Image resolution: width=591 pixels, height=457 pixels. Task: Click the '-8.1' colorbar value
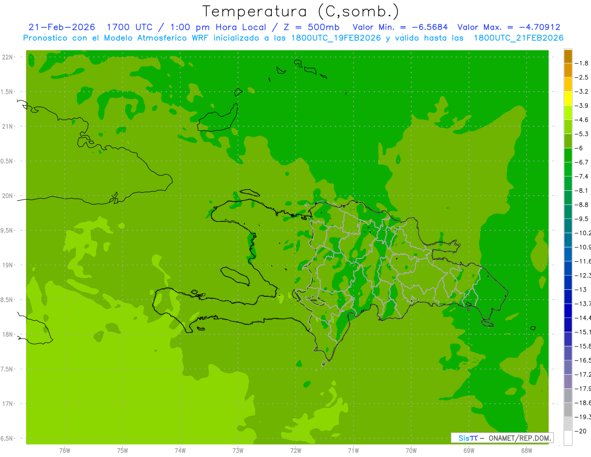tap(582, 190)
